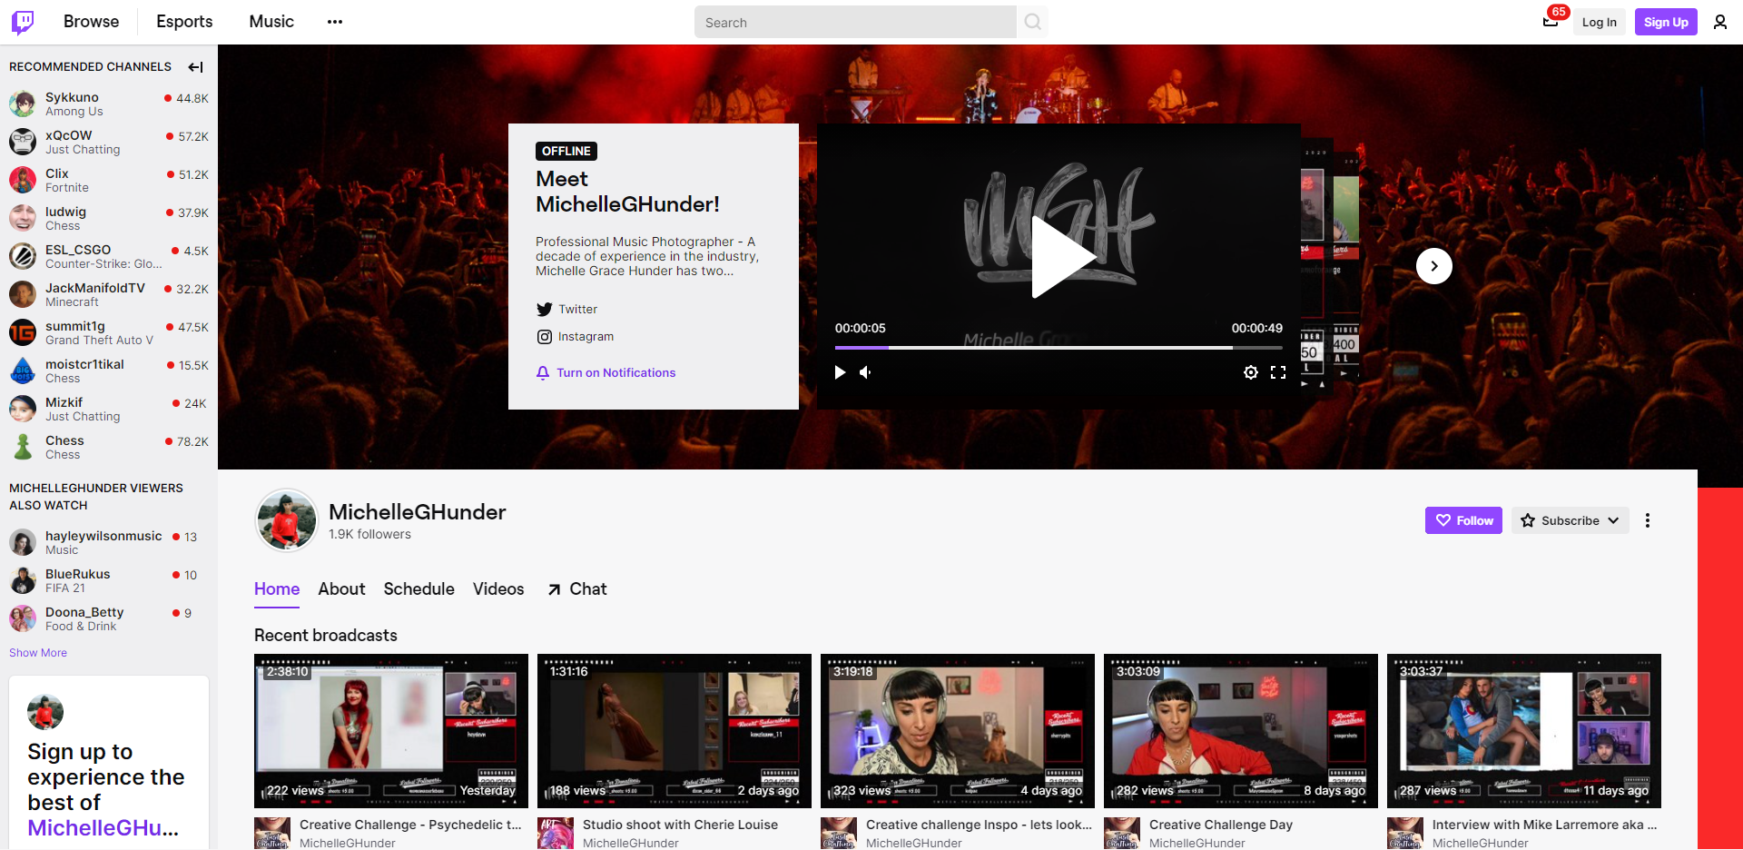Screen dimensions: 1743x850
Task: Enter fullscreen on the video player
Action: (x=1278, y=372)
